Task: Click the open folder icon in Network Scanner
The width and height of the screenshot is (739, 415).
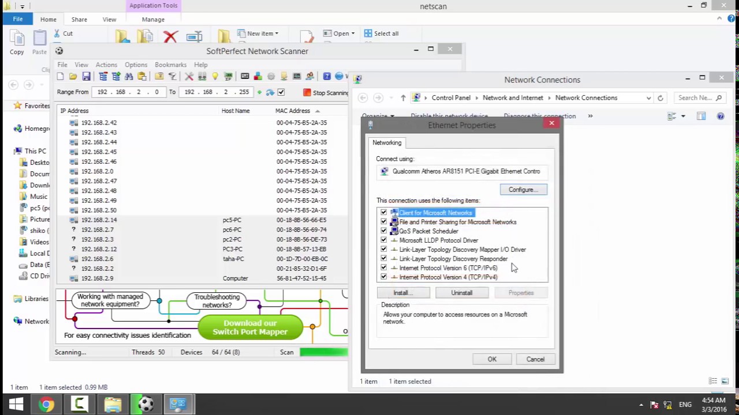Action: 73,77
